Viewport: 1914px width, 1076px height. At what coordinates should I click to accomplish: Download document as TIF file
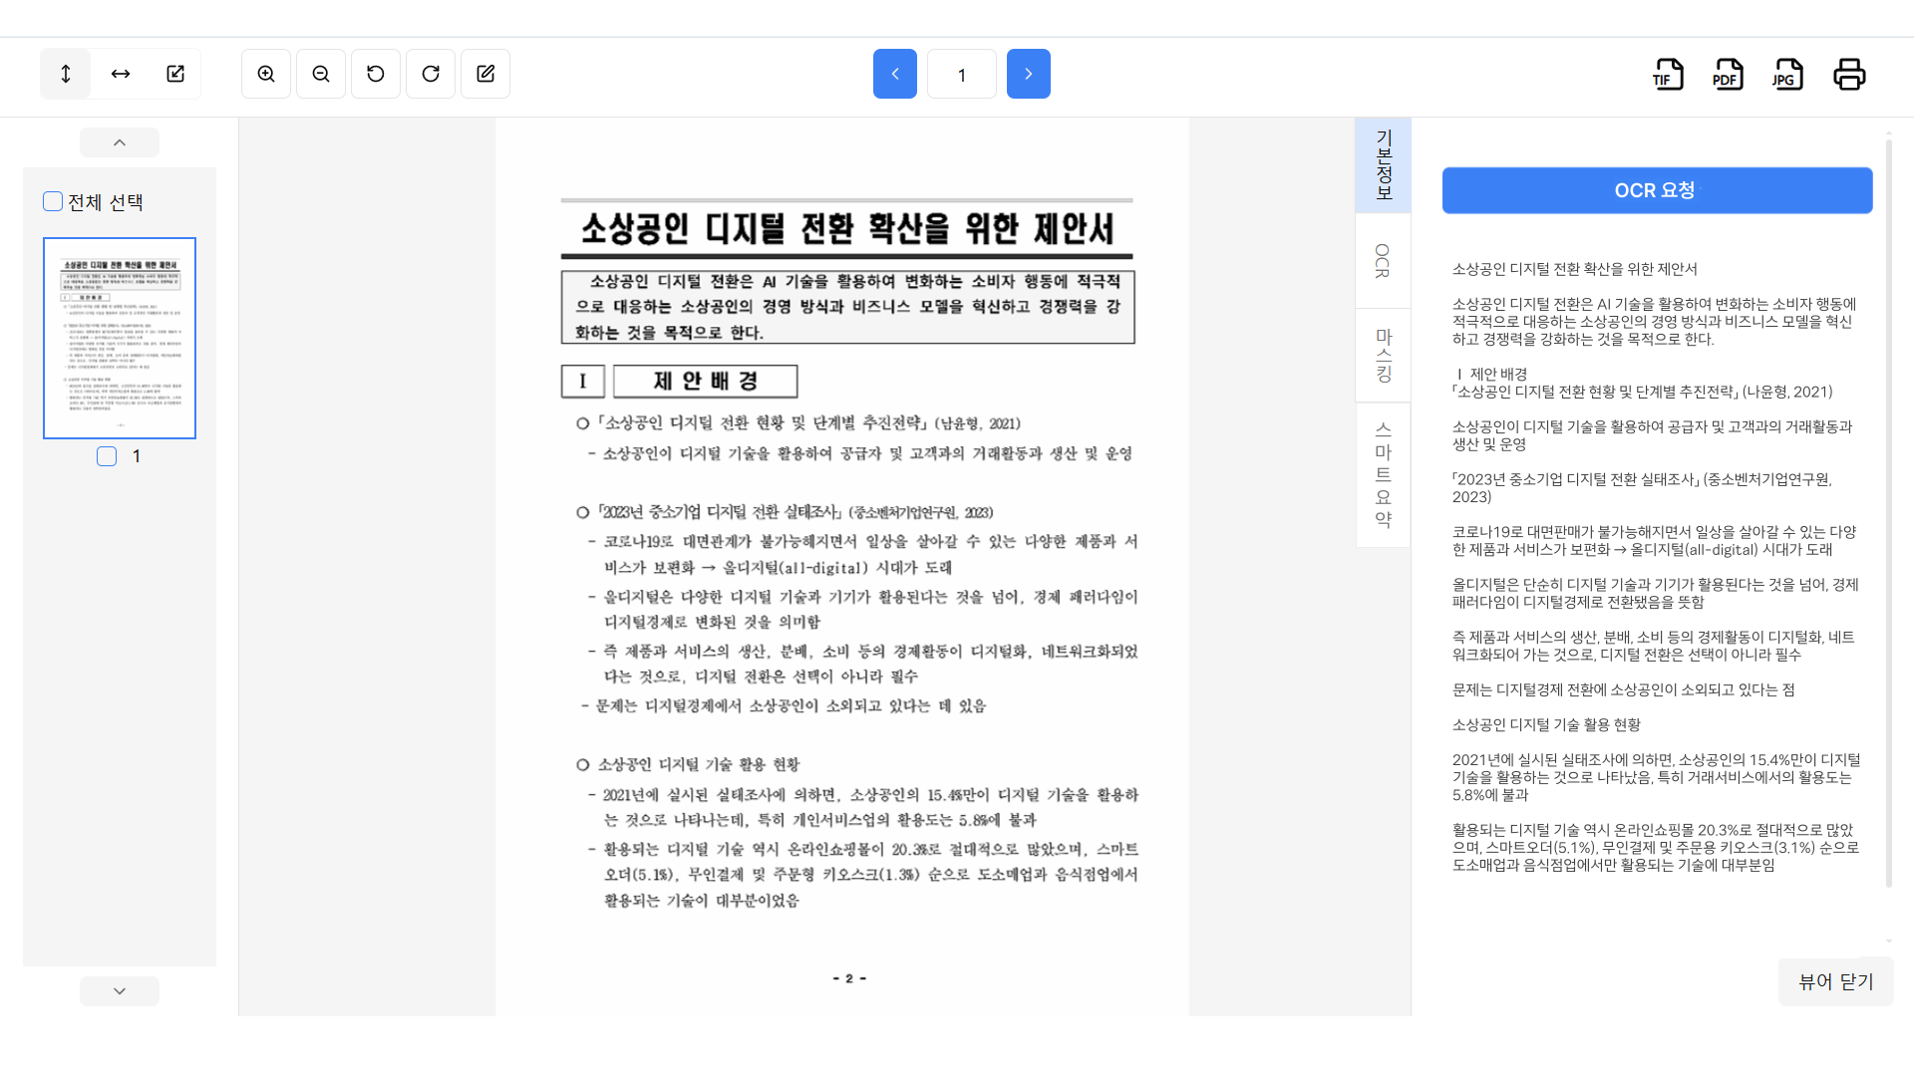point(1668,75)
